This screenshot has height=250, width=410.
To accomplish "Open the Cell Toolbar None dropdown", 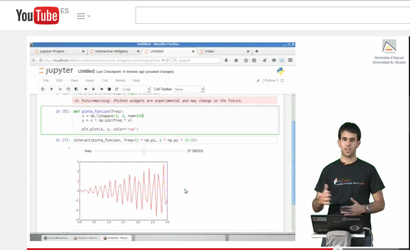I will (189, 89).
